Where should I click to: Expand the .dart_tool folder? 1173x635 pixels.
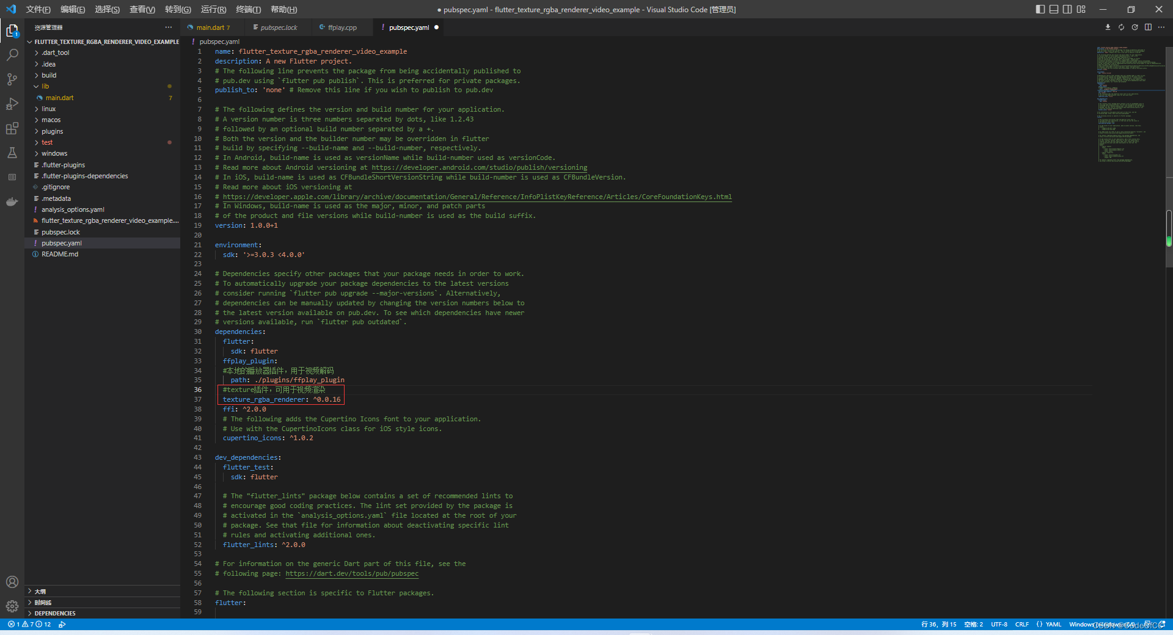[103, 53]
